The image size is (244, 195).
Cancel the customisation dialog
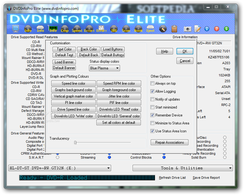(185, 61)
